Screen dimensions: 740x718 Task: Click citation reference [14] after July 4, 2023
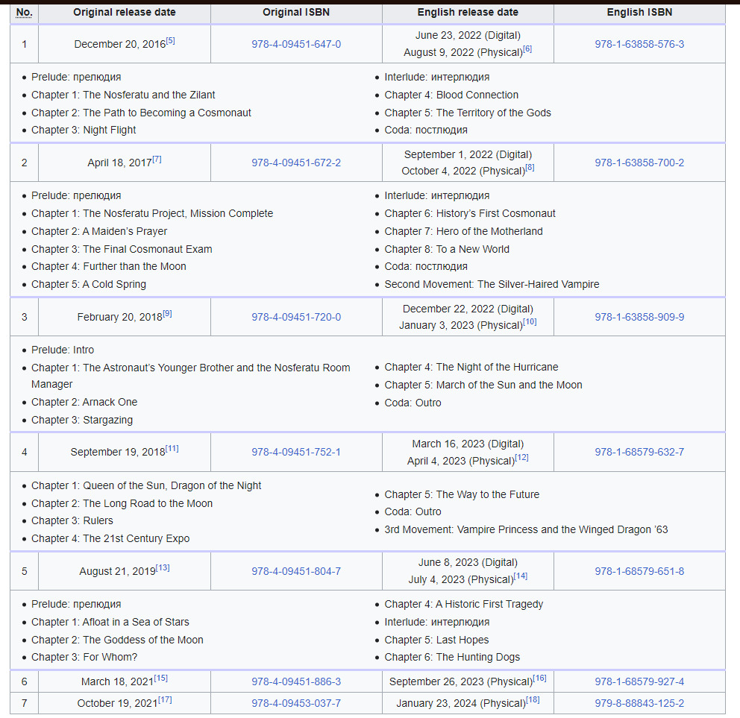pos(521,576)
